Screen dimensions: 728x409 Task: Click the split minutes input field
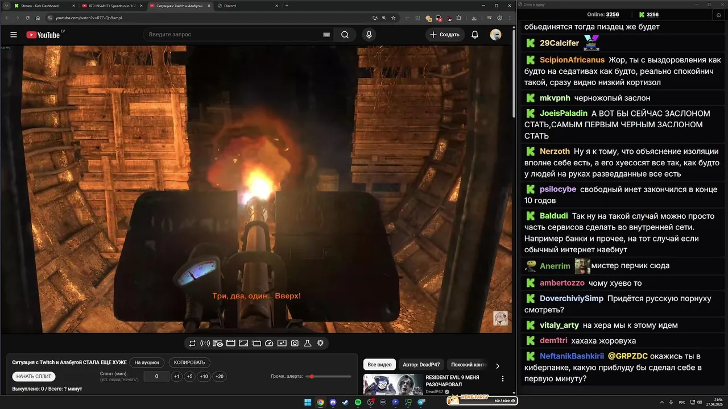(156, 377)
